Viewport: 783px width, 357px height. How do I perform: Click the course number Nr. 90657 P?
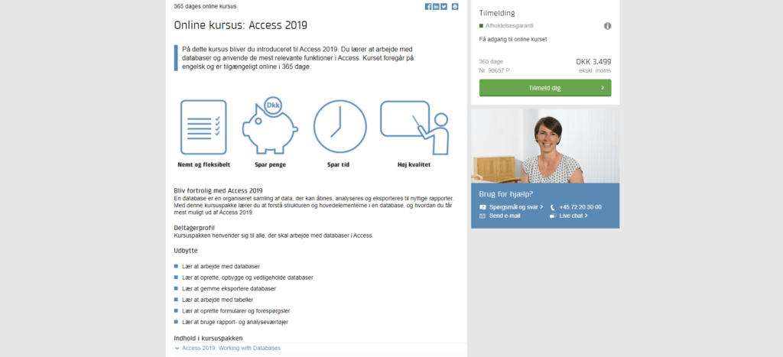tap(495, 70)
